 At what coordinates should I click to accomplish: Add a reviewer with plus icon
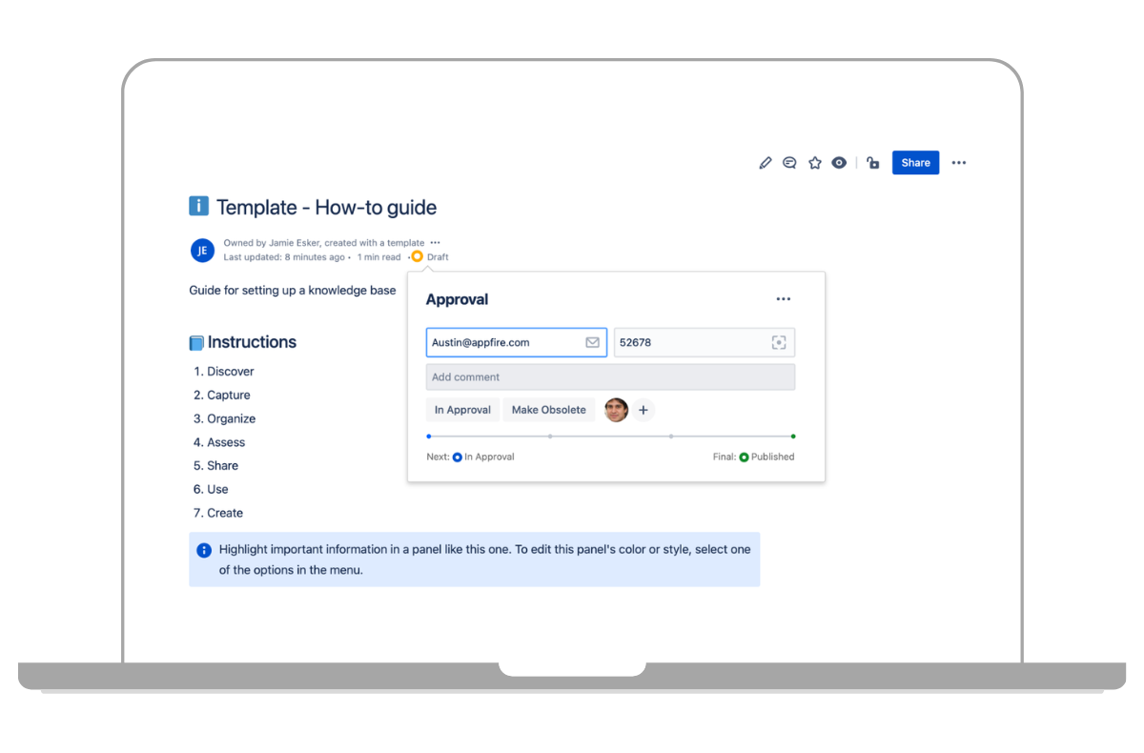click(x=643, y=410)
